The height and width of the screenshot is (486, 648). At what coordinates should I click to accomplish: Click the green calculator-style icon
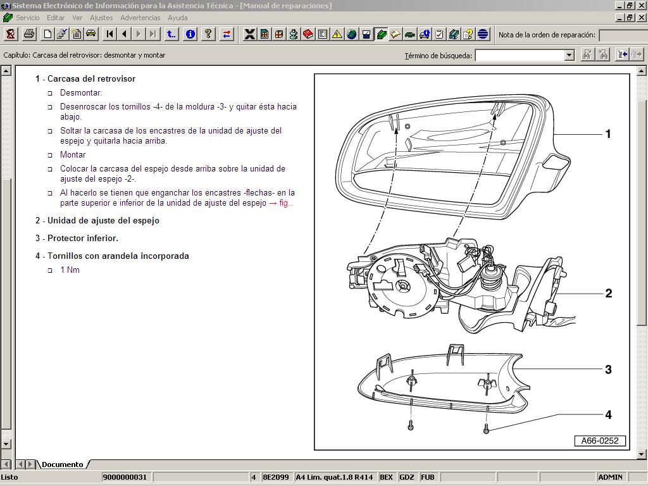(x=265, y=34)
